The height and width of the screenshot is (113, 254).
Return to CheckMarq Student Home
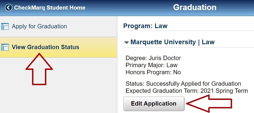pyautogui.click(x=49, y=8)
